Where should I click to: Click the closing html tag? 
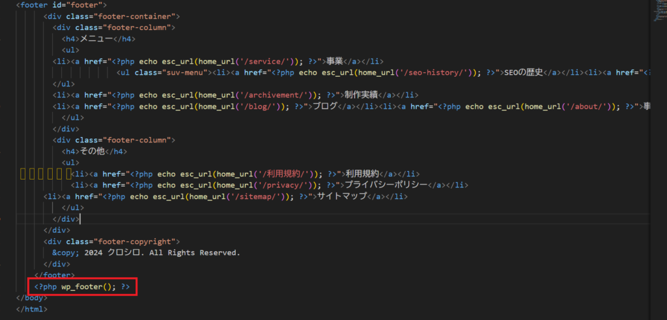33,309
